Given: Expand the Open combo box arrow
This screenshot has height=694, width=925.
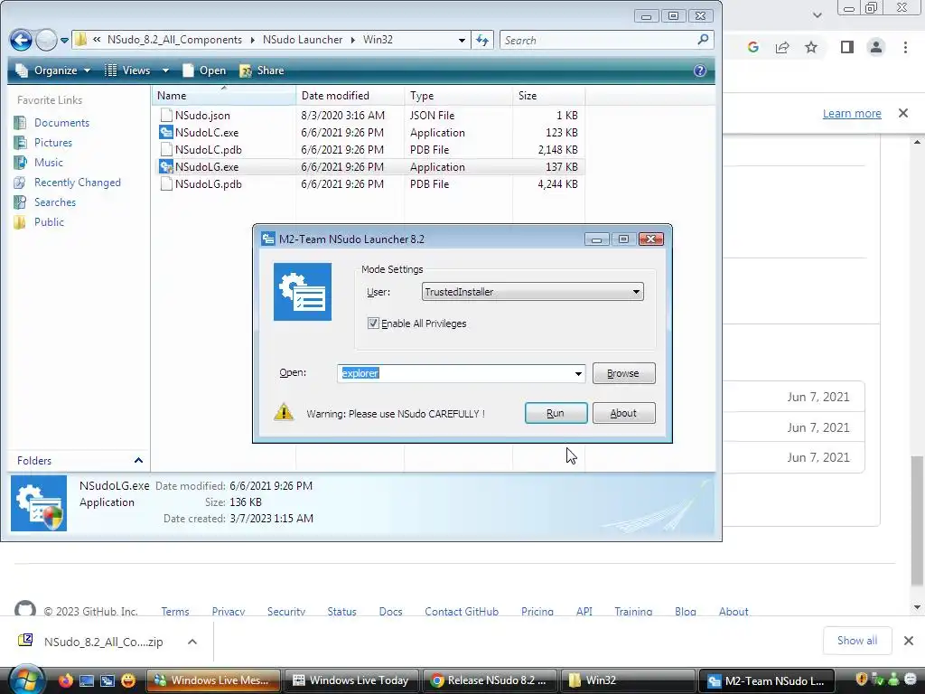Looking at the screenshot, I should (578, 373).
